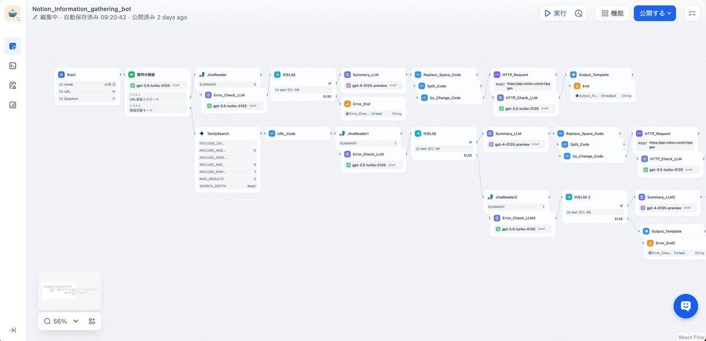706x341 pixels.
Task: Click the Notion_Information_gathering_bot title
Action: point(82,9)
